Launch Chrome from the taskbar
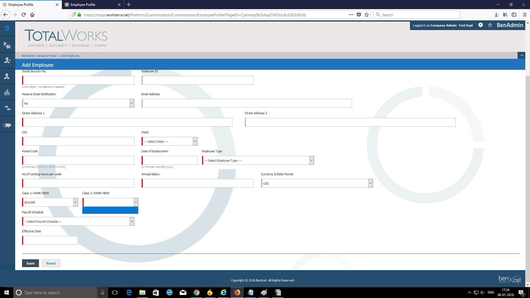 [x=197, y=292]
